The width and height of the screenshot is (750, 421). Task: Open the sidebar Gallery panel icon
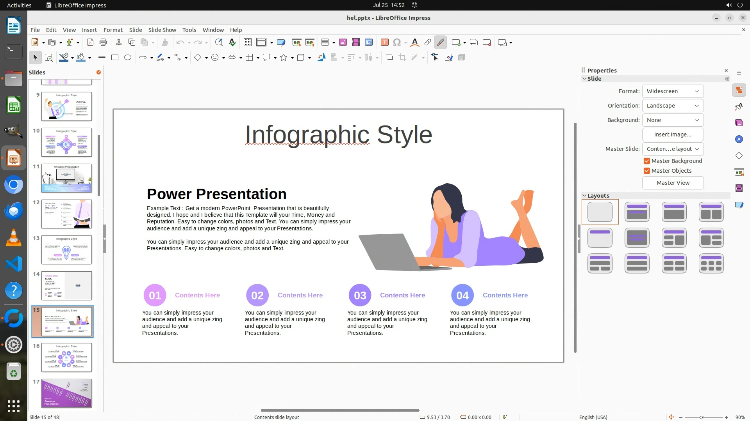tap(739, 123)
